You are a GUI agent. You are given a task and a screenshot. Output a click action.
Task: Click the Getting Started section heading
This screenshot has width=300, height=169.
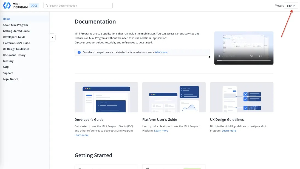click(x=93, y=155)
